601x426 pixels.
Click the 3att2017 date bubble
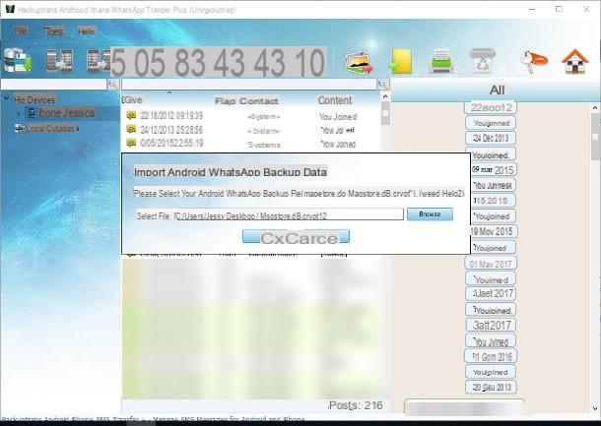(x=492, y=326)
